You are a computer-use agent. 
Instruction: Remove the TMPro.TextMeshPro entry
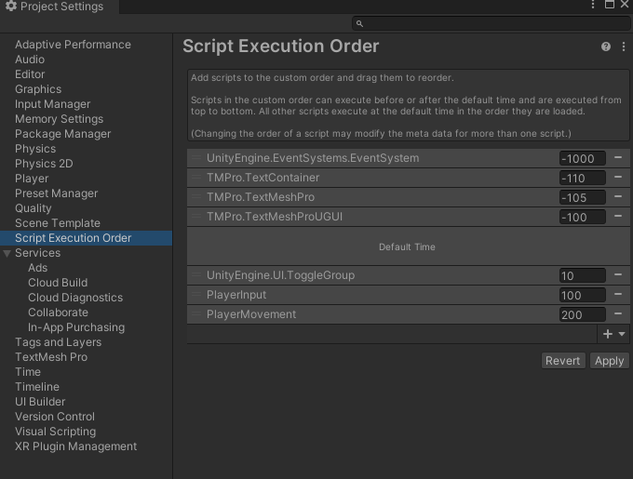(x=618, y=197)
